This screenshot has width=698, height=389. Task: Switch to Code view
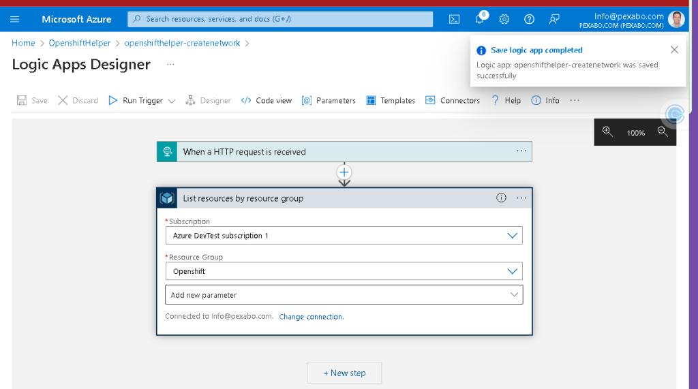tap(267, 101)
